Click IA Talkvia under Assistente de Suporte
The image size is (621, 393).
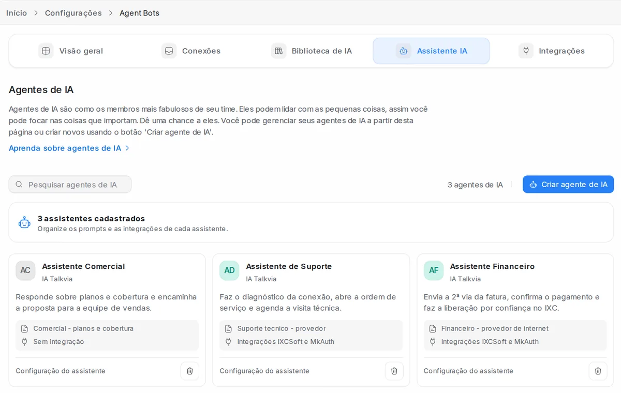pyautogui.click(x=261, y=279)
